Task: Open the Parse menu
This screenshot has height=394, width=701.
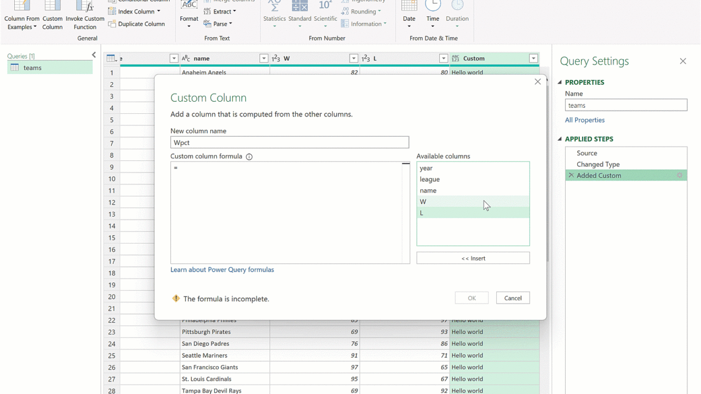Action: [218, 24]
